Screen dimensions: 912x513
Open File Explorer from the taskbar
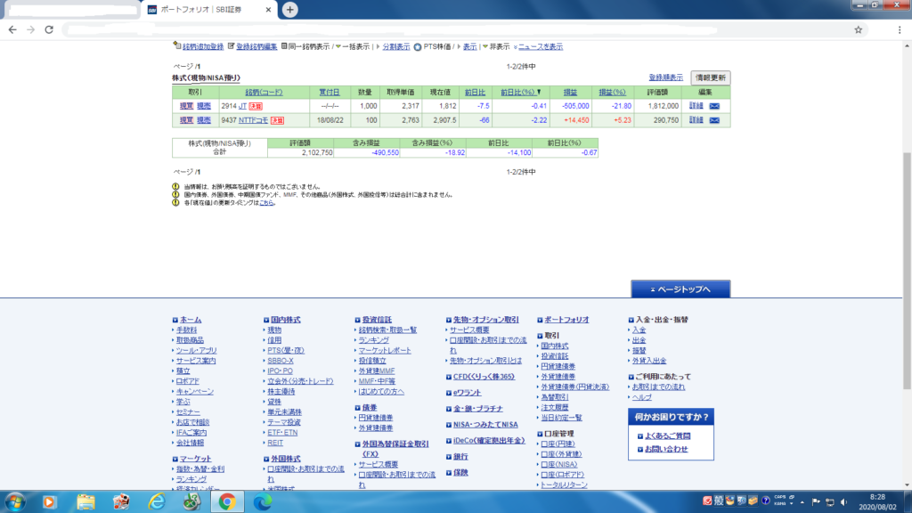[85, 501]
